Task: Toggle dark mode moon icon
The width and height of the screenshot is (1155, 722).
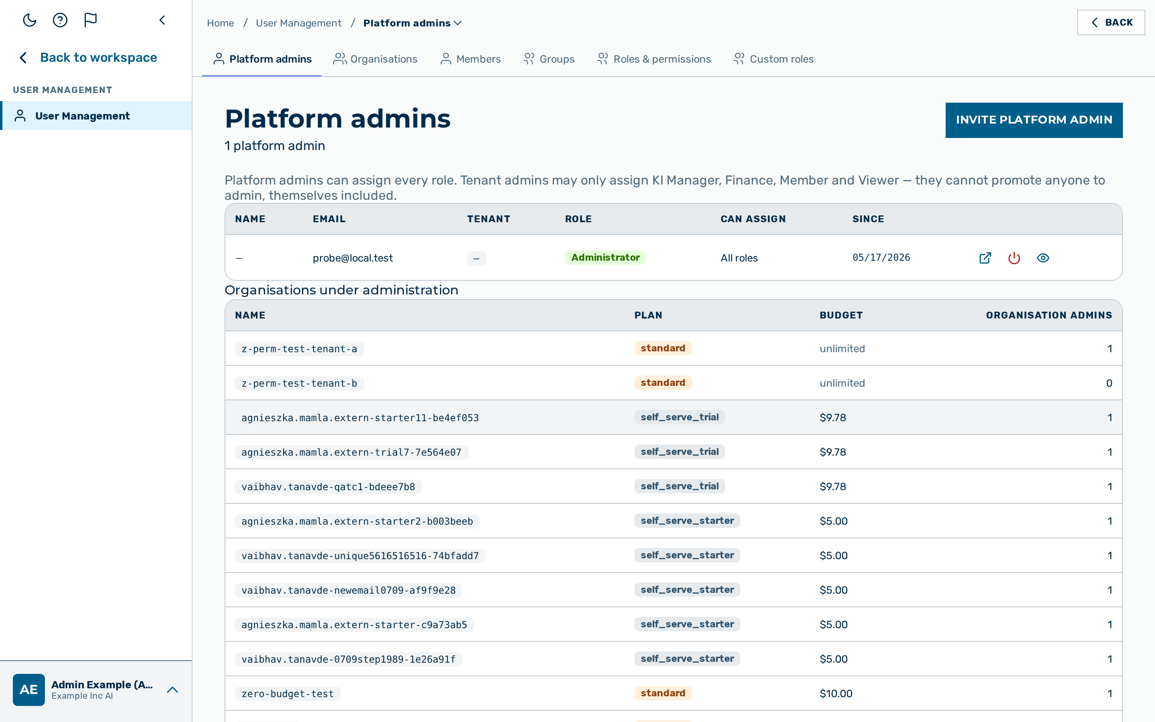Action: point(30,20)
